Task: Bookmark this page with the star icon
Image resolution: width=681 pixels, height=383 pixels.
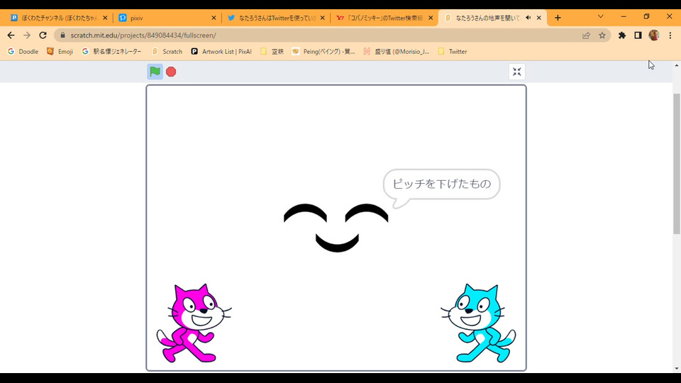Action: point(602,35)
